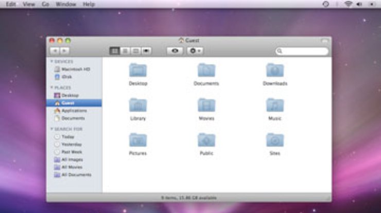Select All Images in the sidebar
381x213 pixels.
point(74,160)
